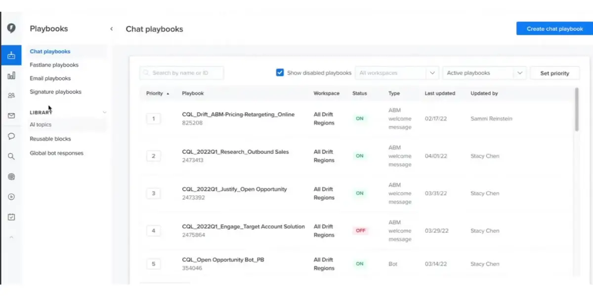This screenshot has width=593, height=296.
Task: Open Reusable blocks in Library
Action: 50,139
